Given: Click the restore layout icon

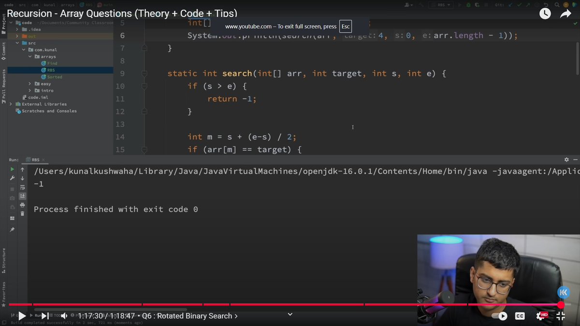Looking at the screenshot, I should tap(13, 218).
